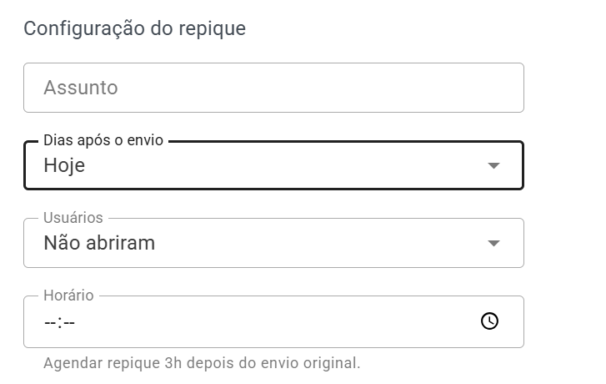The height and width of the screenshot is (384, 606).
Task: Expand the Usuários dropdown arrow
Action: point(493,243)
